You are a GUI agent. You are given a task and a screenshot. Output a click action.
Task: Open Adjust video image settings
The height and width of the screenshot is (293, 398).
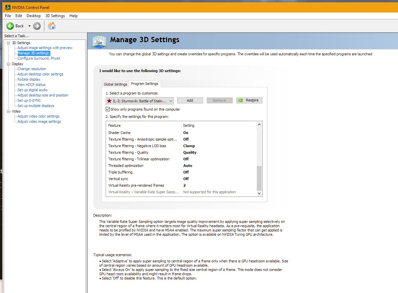pos(39,121)
